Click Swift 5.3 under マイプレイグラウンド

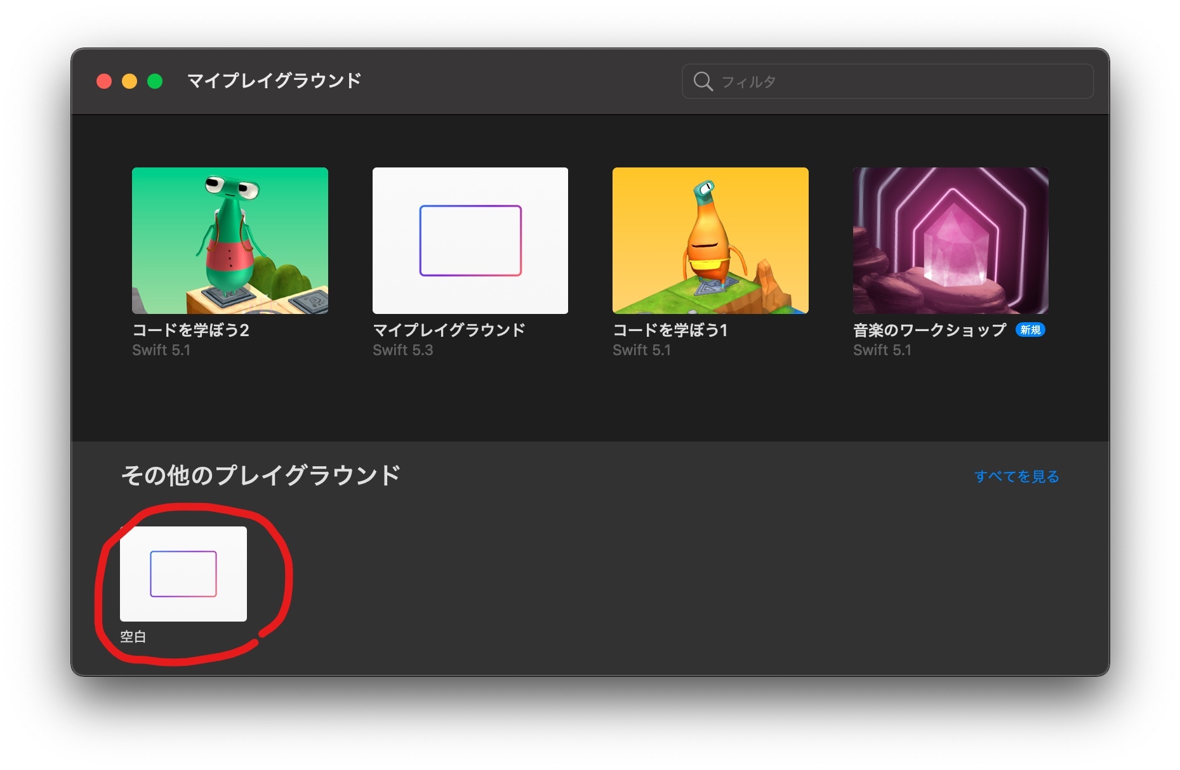coord(402,350)
